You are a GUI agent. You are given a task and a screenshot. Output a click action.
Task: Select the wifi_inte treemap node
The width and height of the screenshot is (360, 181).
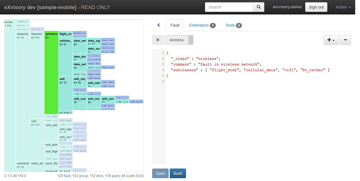[94, 84]
